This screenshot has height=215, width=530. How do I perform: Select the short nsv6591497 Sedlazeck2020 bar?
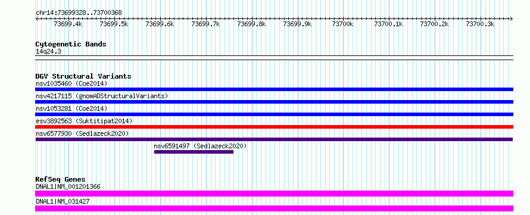[194, 152]
